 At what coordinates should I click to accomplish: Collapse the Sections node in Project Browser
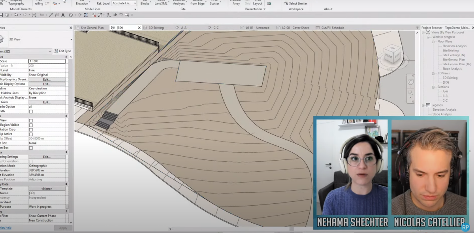pyautogui.click(x=434, y=87)
